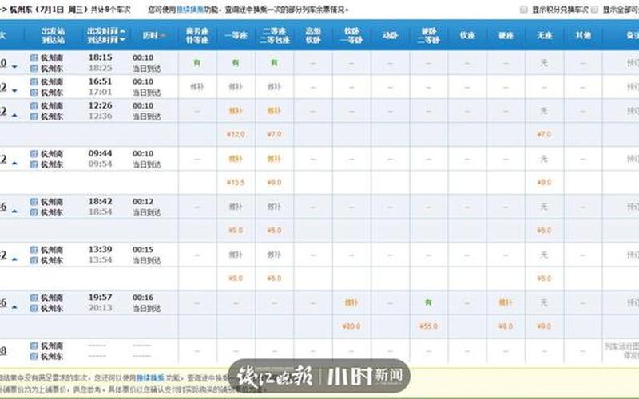Click 硬座 column header
Image resolution: width=639 pixels, height=399 pixels.
click(506, 35)
